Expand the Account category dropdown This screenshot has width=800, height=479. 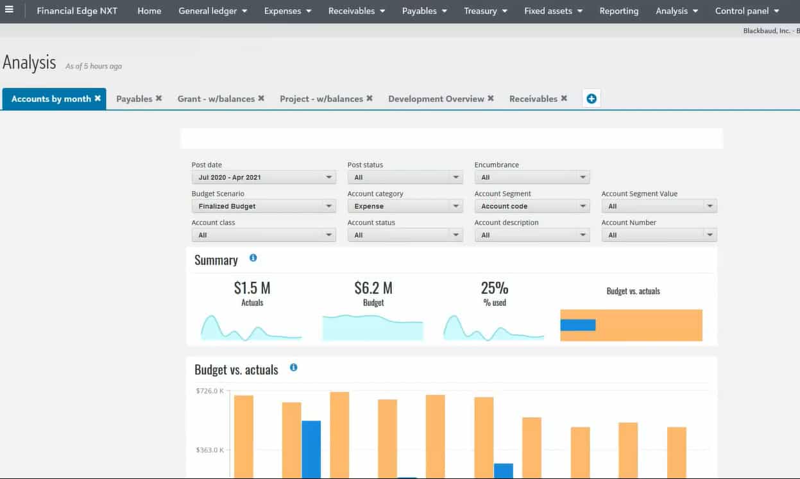(x=404, y=206)
